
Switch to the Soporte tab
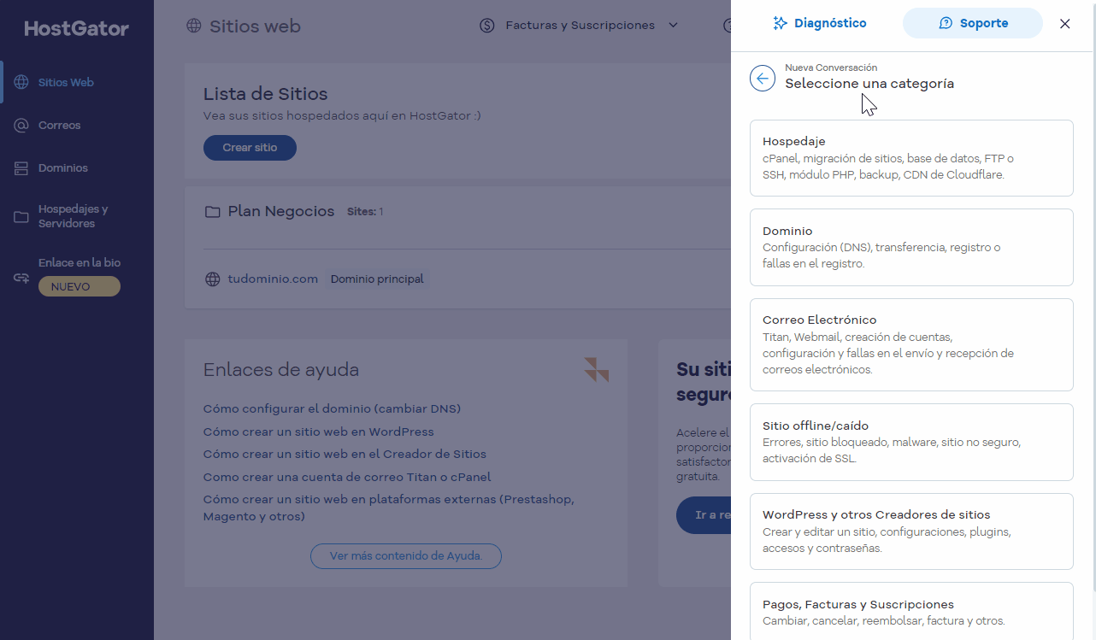pos(973,23)
